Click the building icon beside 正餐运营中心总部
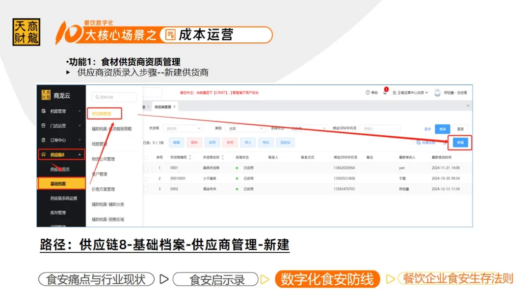The image size is (530, 298). coord(395,93)
